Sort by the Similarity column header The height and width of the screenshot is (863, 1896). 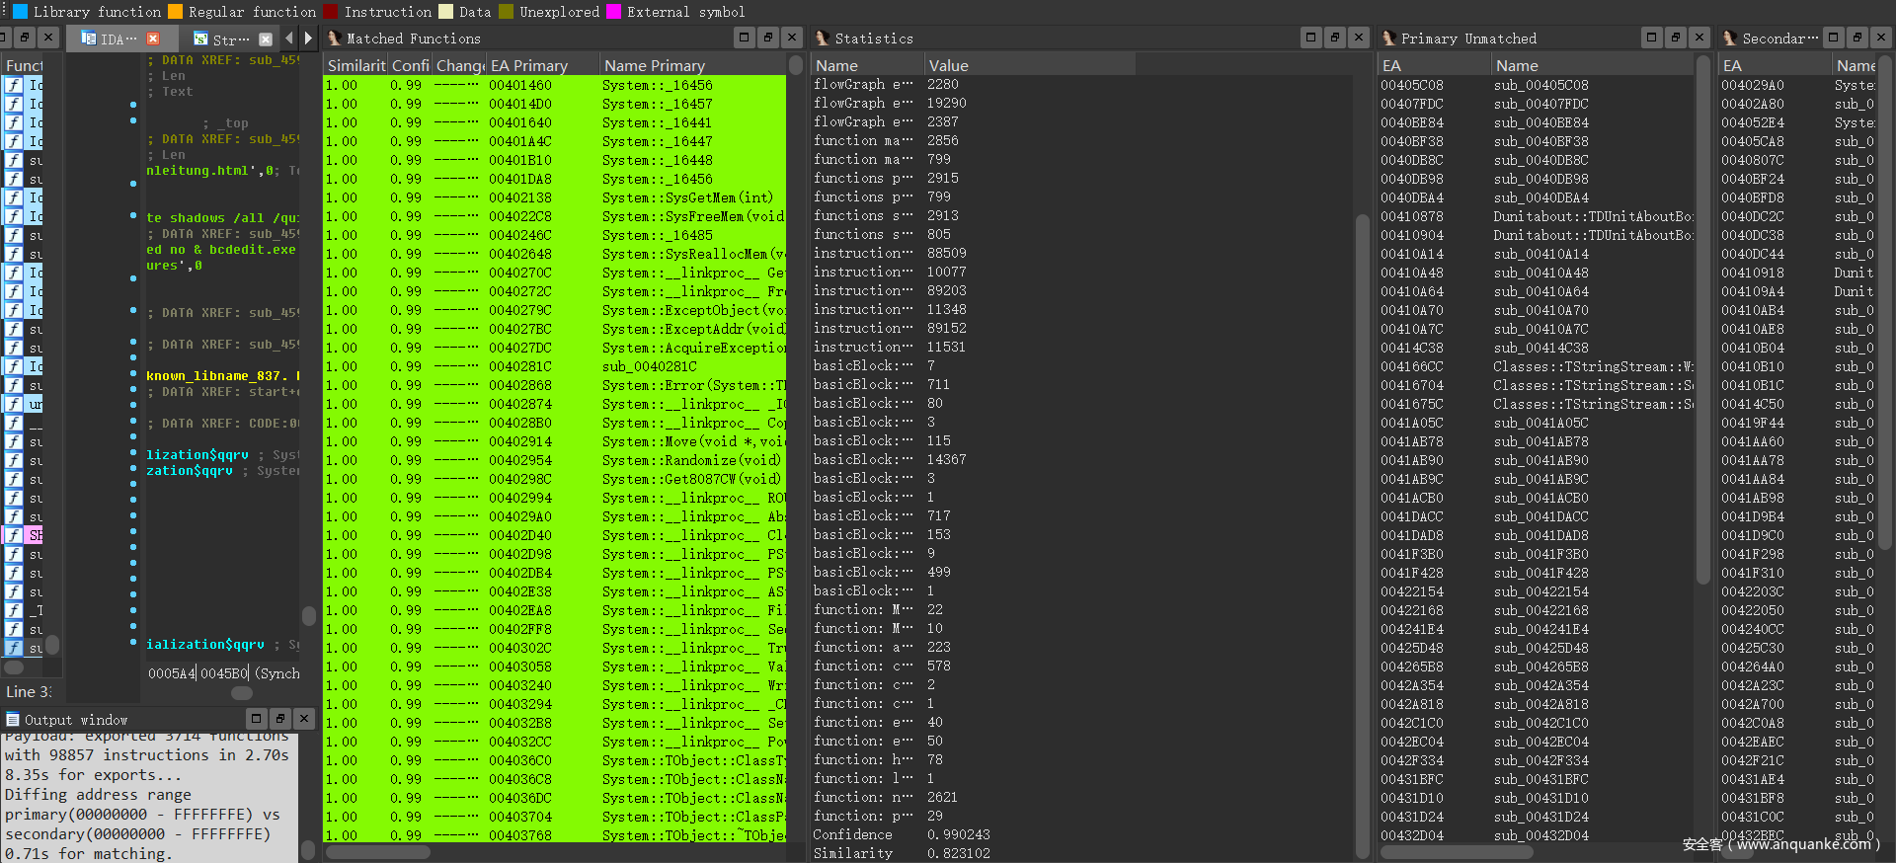pos(355,65)
